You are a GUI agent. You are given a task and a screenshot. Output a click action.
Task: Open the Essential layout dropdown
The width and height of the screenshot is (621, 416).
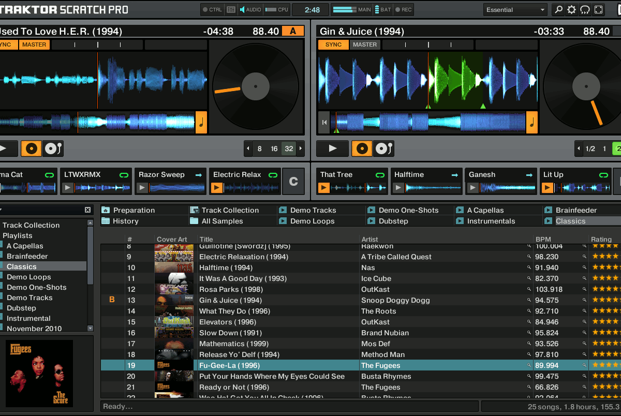pos(515,9)
